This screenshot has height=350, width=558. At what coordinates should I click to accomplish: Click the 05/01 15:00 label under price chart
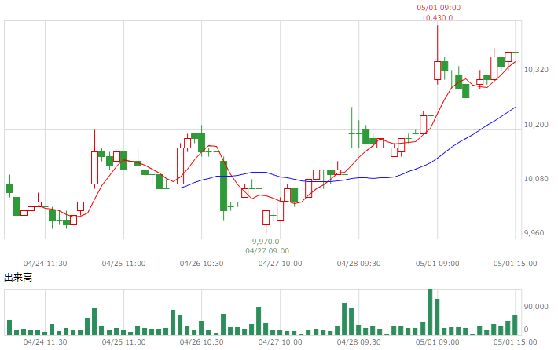[x=515, y=264]
